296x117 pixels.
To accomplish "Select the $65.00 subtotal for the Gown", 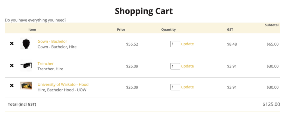I will [x=272, y=44].
